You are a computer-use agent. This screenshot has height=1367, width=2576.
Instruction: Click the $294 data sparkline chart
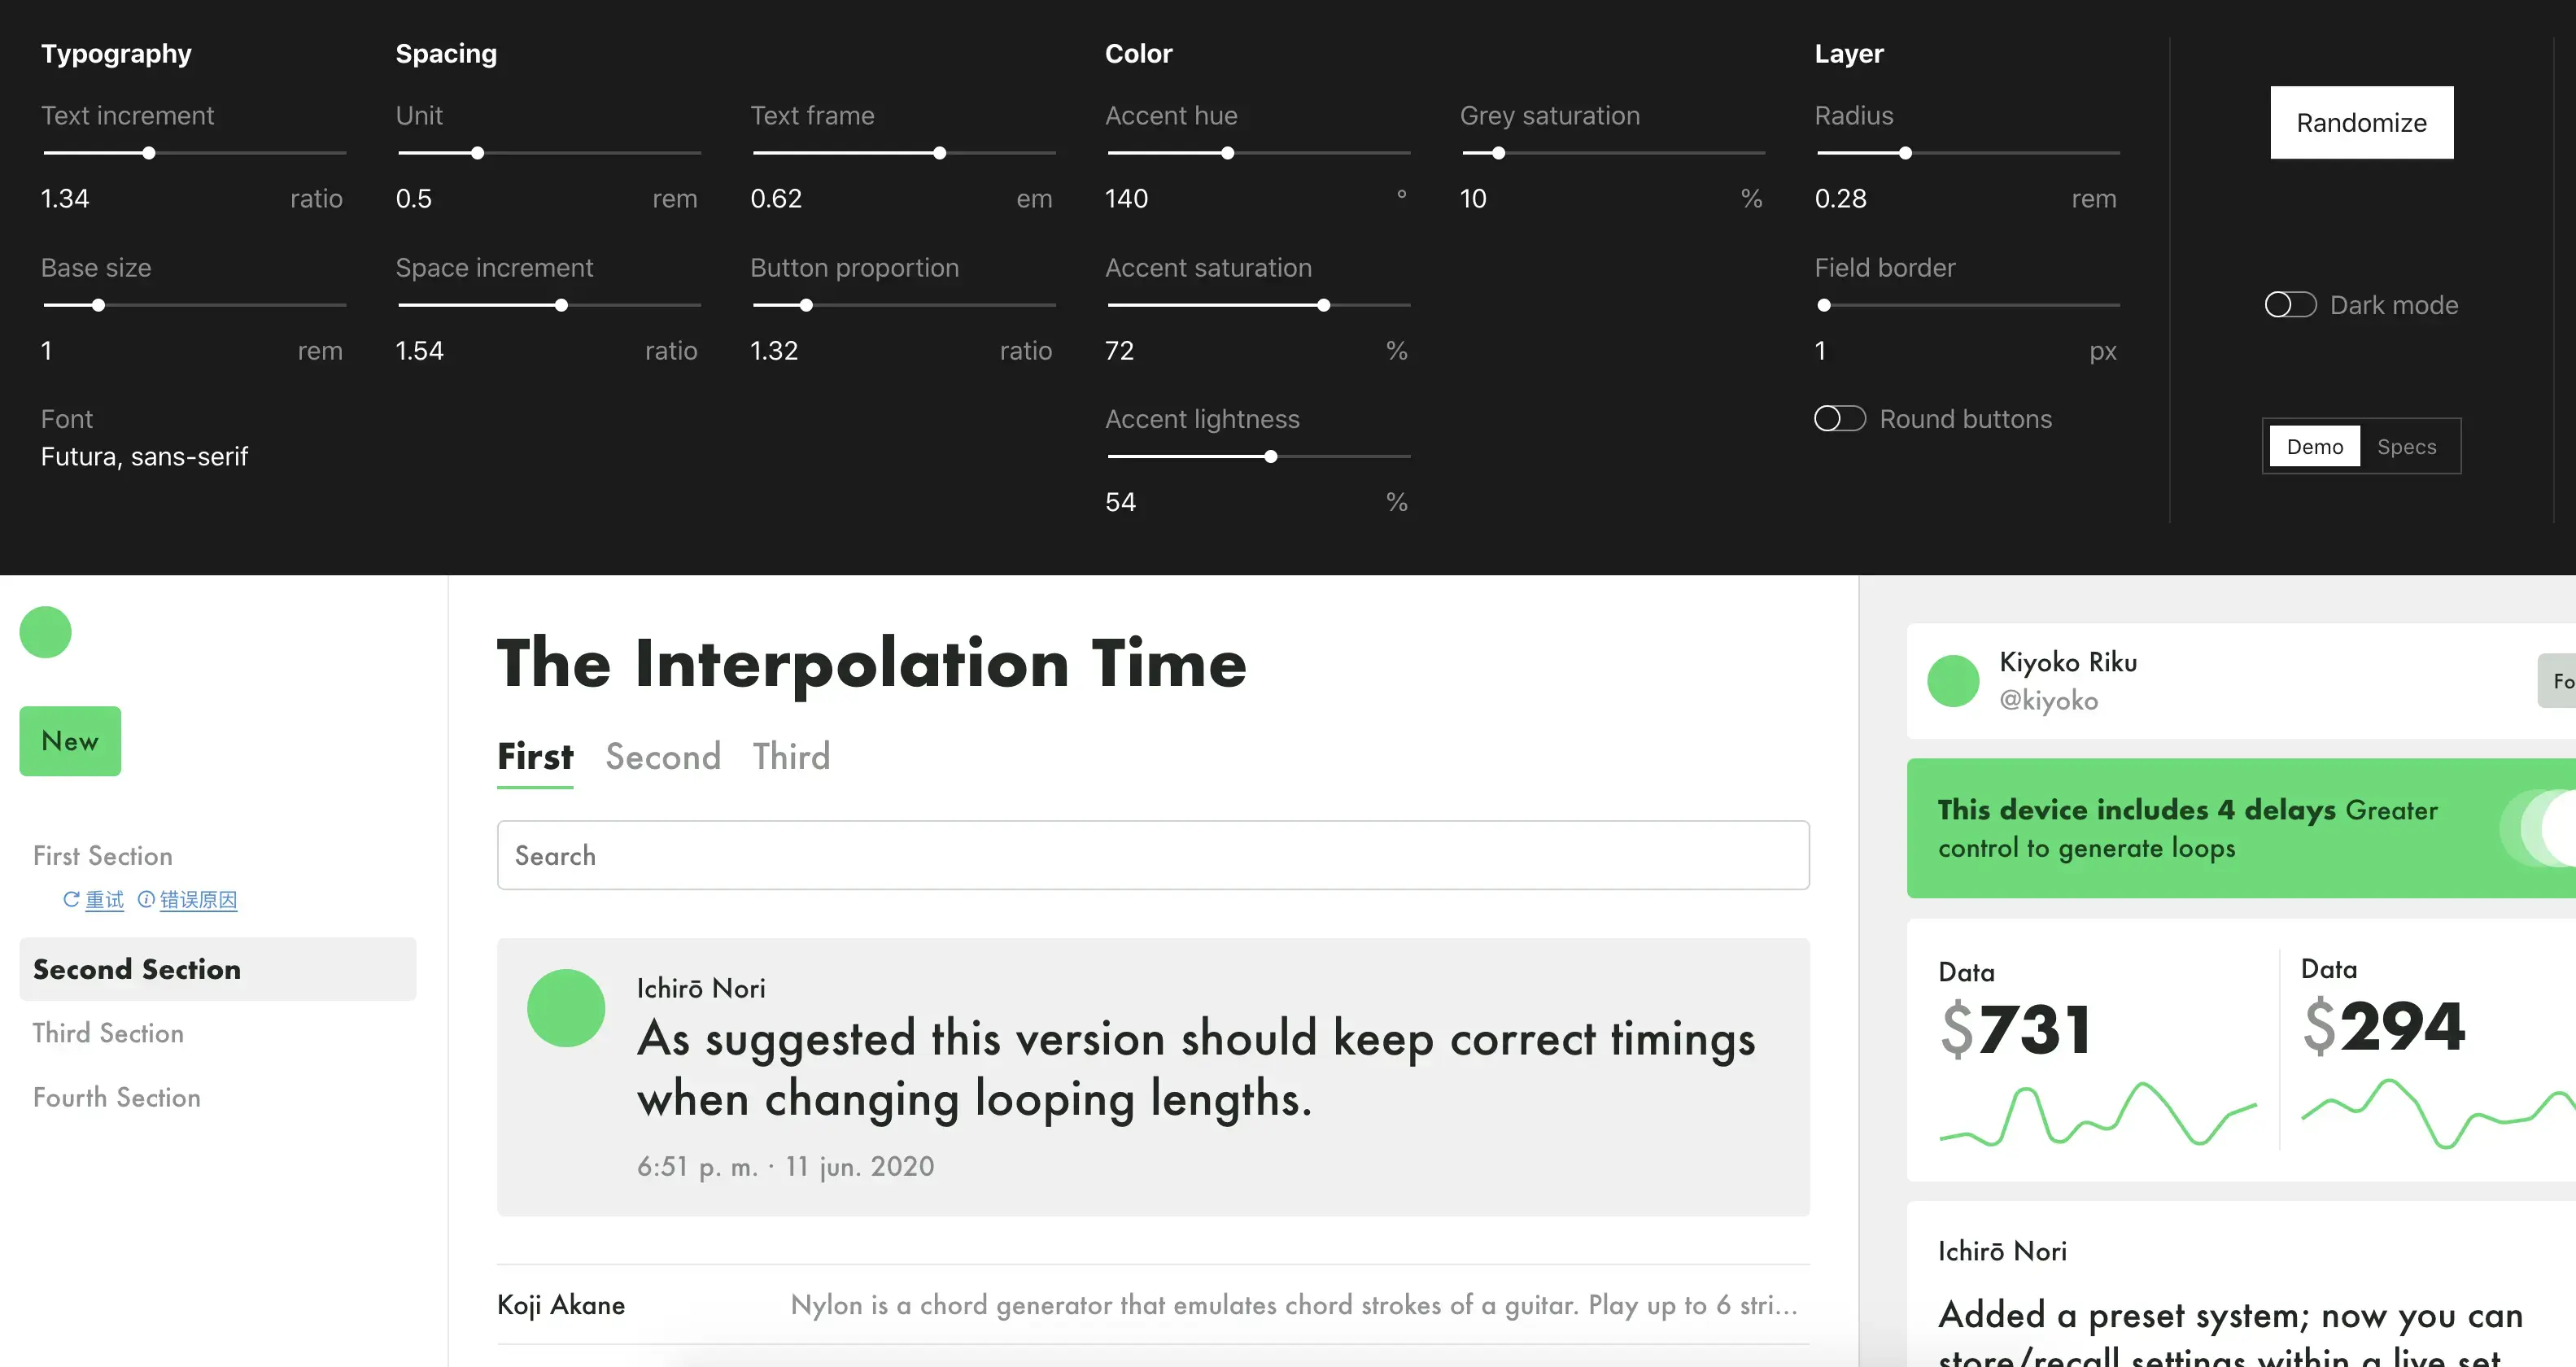(x=2438, y=1112)
